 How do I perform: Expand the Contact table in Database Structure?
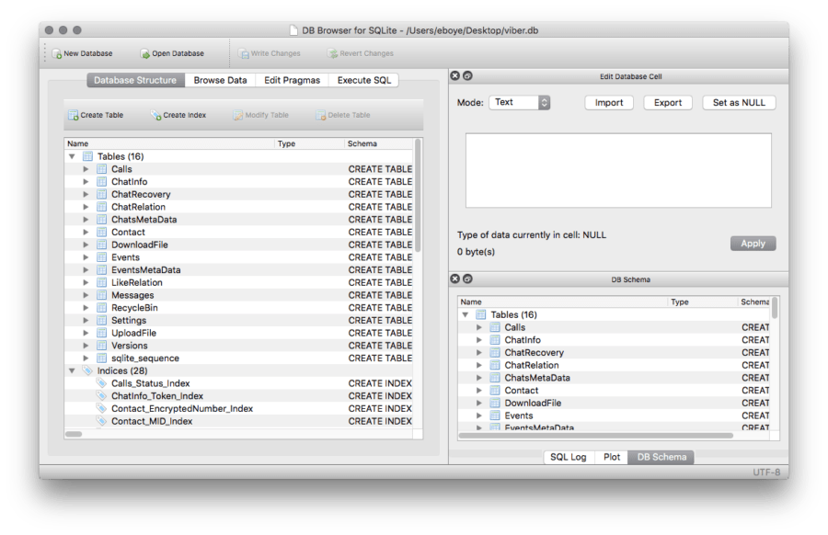tap(86, 233)
